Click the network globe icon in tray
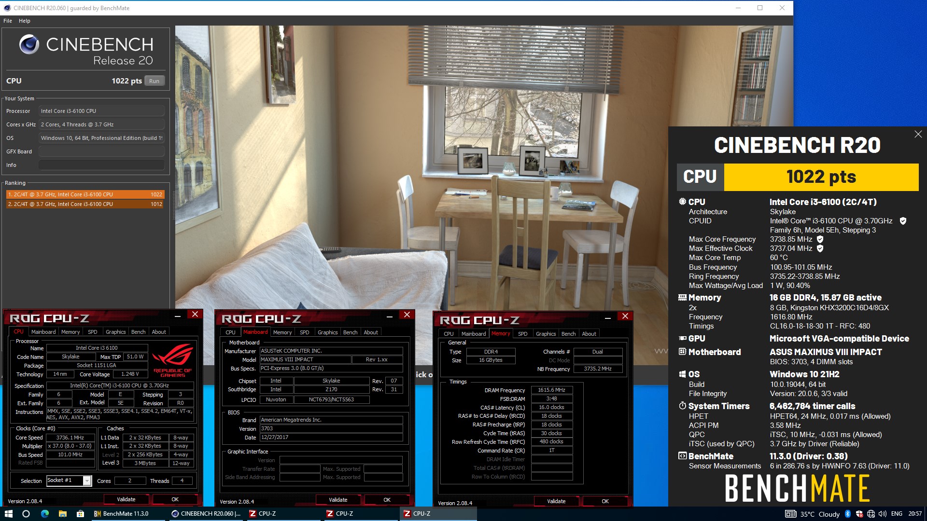927x521 pixels. click(871, 514)
